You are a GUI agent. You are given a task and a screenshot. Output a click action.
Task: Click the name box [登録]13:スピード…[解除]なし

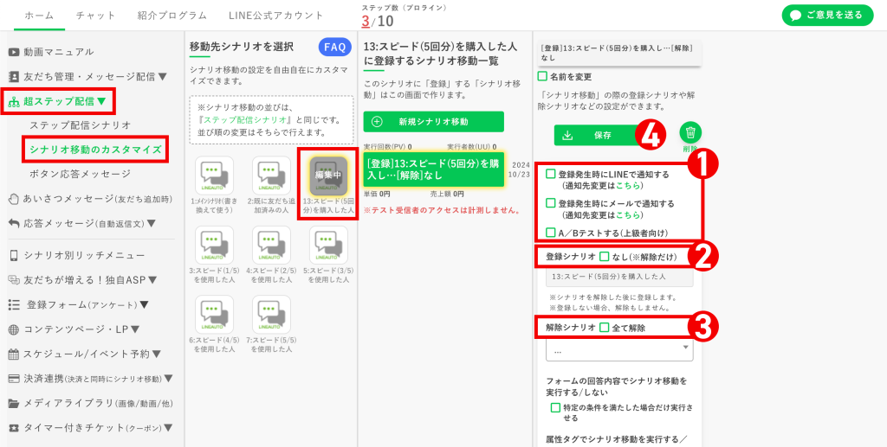point(619,53)
